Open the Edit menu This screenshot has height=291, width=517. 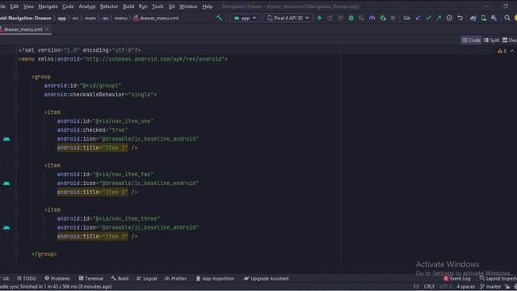point(15,6)
